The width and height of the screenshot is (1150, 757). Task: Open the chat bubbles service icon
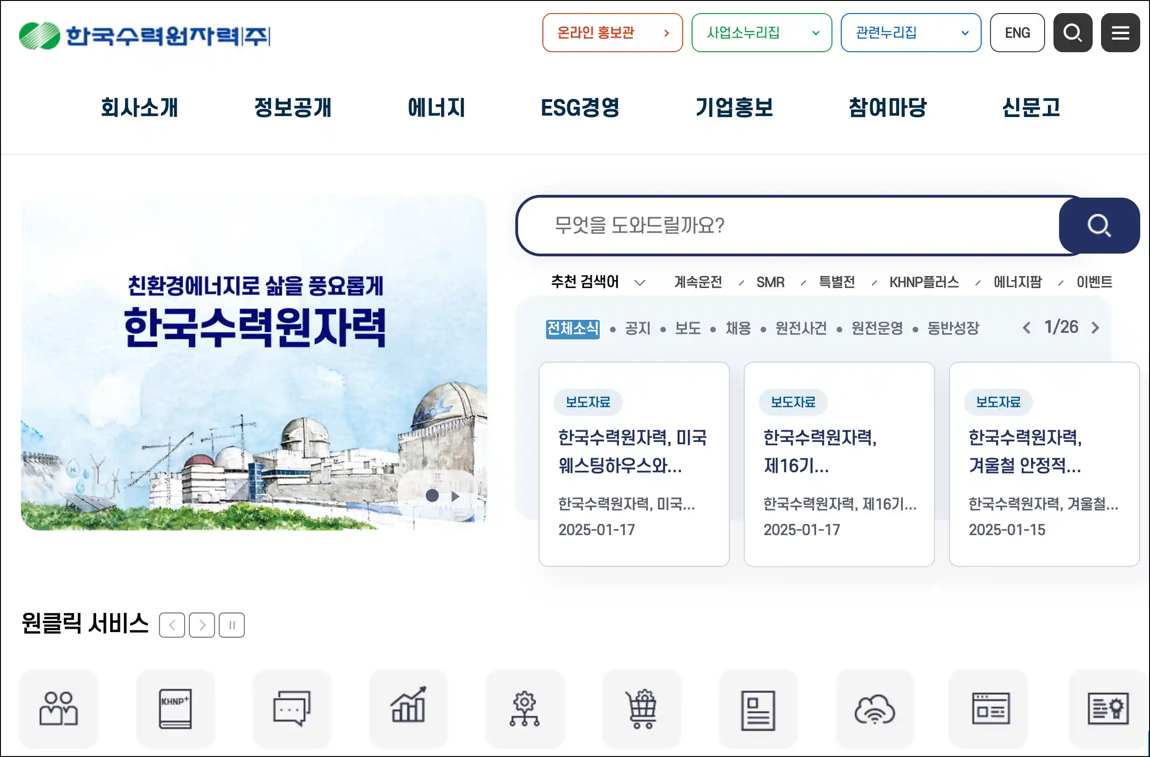(292, 708)
